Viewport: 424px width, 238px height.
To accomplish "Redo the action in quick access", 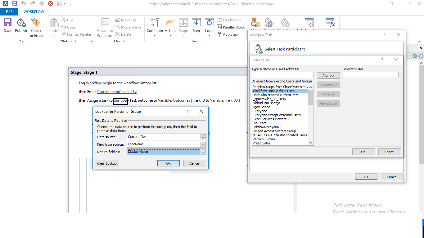I will click(33, 4).
